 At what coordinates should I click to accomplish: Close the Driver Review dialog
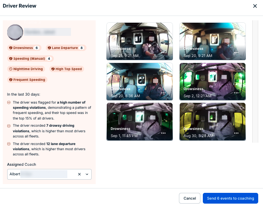(255, 6)
